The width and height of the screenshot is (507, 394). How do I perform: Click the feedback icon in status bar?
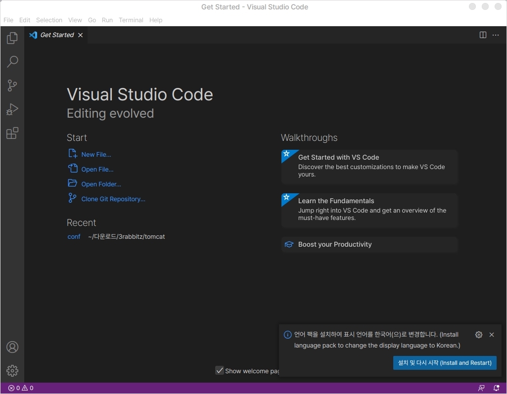click(x=481, y=388)
